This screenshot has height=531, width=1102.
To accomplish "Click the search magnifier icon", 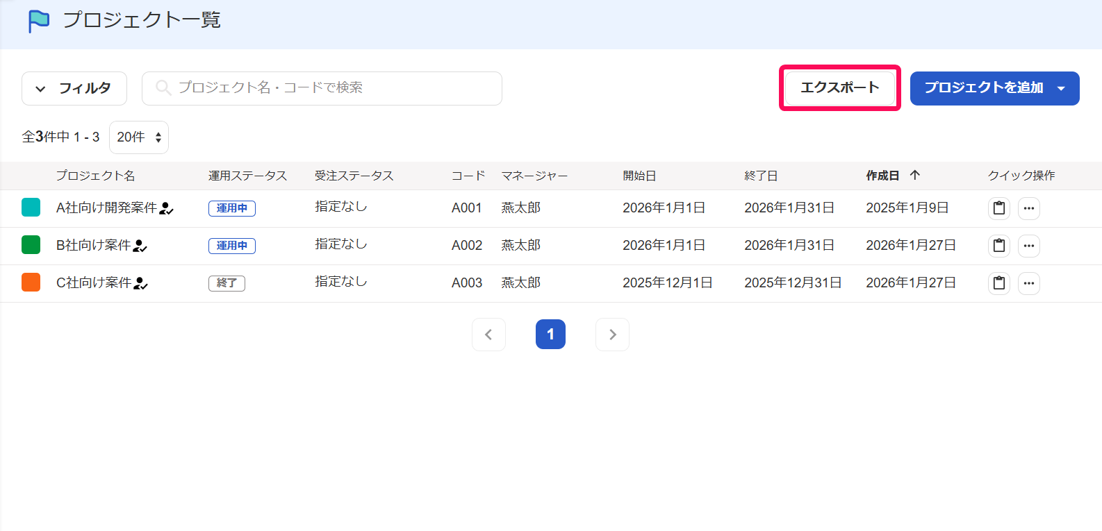I will point(163,87).
